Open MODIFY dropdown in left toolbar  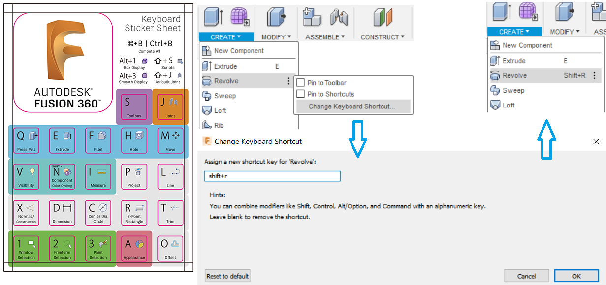276,37
